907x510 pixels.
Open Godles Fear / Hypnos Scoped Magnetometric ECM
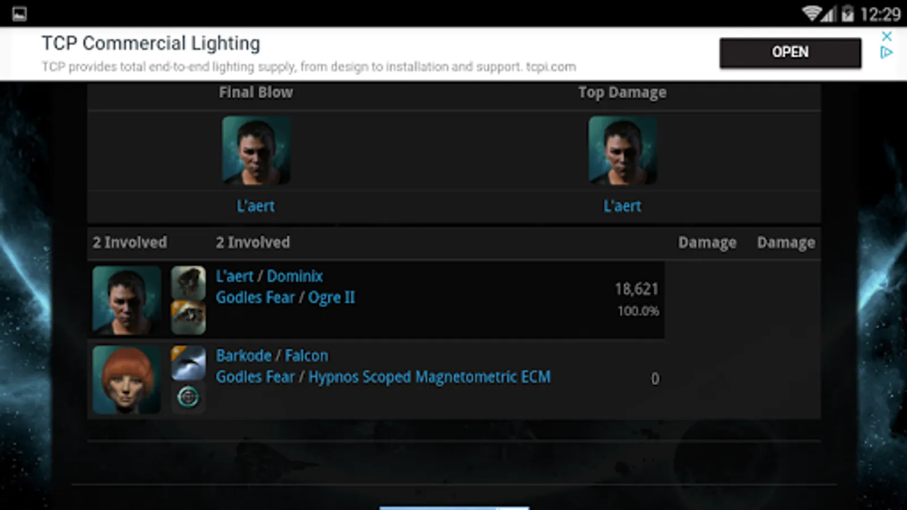click(x=383, y=377)
